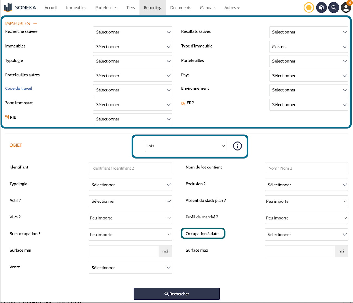Viewport: 353px width, 303px height.
Task: Click the OBJET section heading
Action: pos(16,145)
